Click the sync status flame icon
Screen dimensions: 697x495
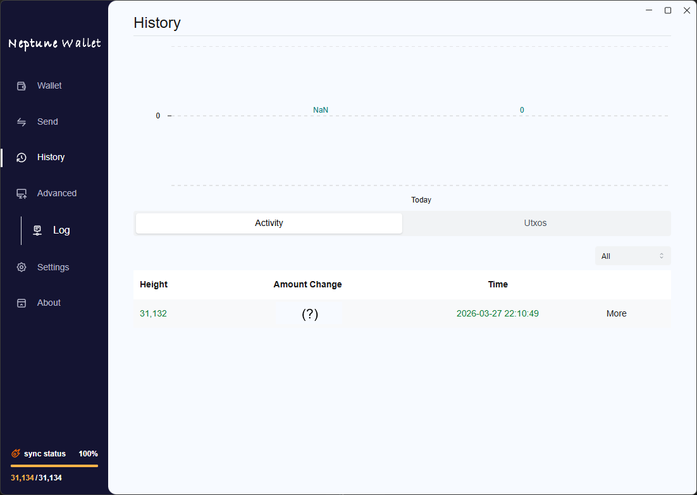(x=16, y=453)
